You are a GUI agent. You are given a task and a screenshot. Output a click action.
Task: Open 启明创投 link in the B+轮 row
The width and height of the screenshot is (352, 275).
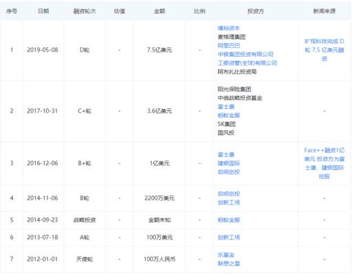228,172
